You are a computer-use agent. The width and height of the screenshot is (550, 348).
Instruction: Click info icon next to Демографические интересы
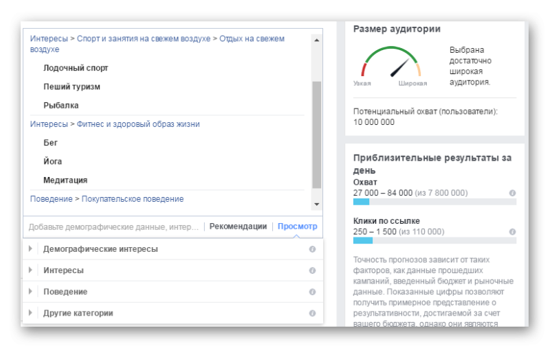tap(312, 249)
